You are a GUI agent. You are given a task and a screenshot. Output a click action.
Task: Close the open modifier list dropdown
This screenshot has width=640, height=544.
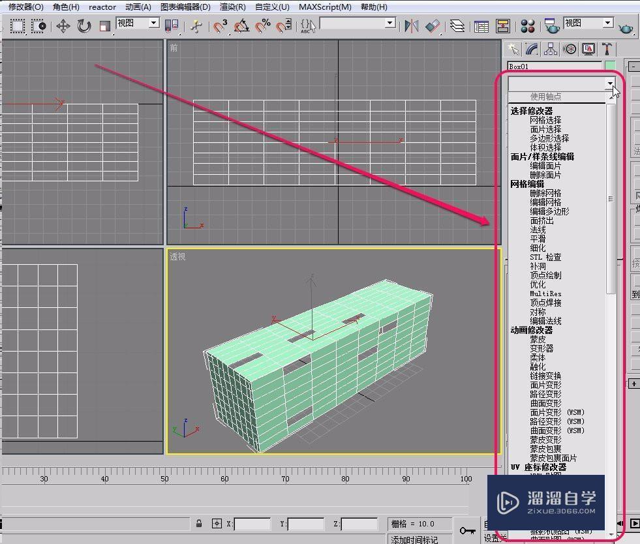(x=611, y=83)
